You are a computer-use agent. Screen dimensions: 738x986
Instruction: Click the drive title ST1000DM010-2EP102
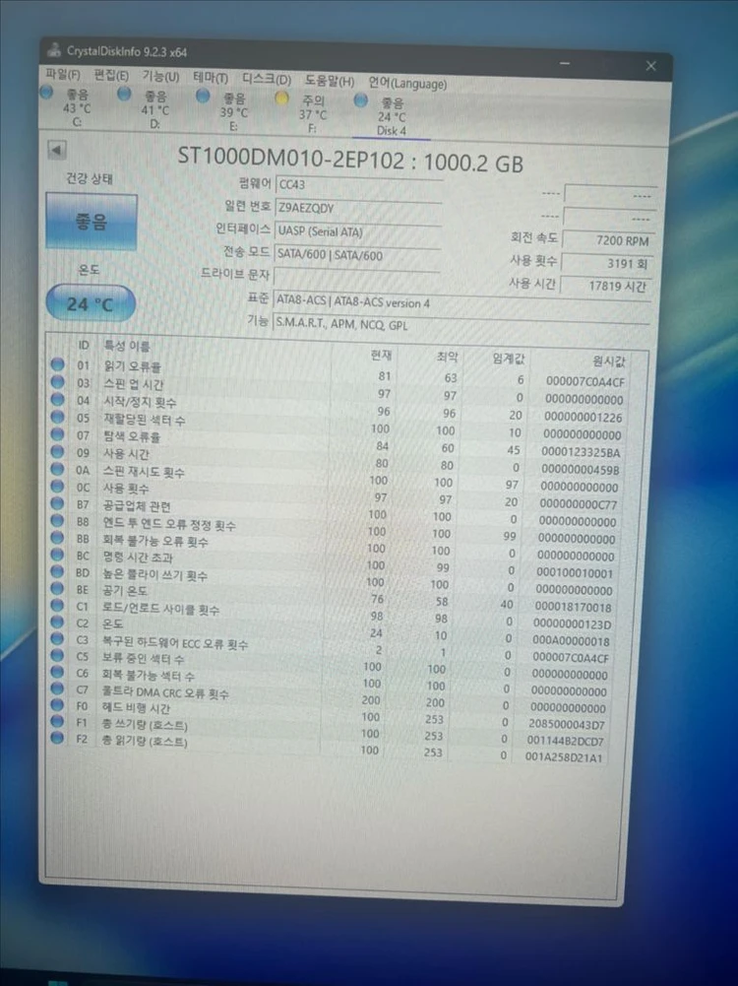pos(291,158)
